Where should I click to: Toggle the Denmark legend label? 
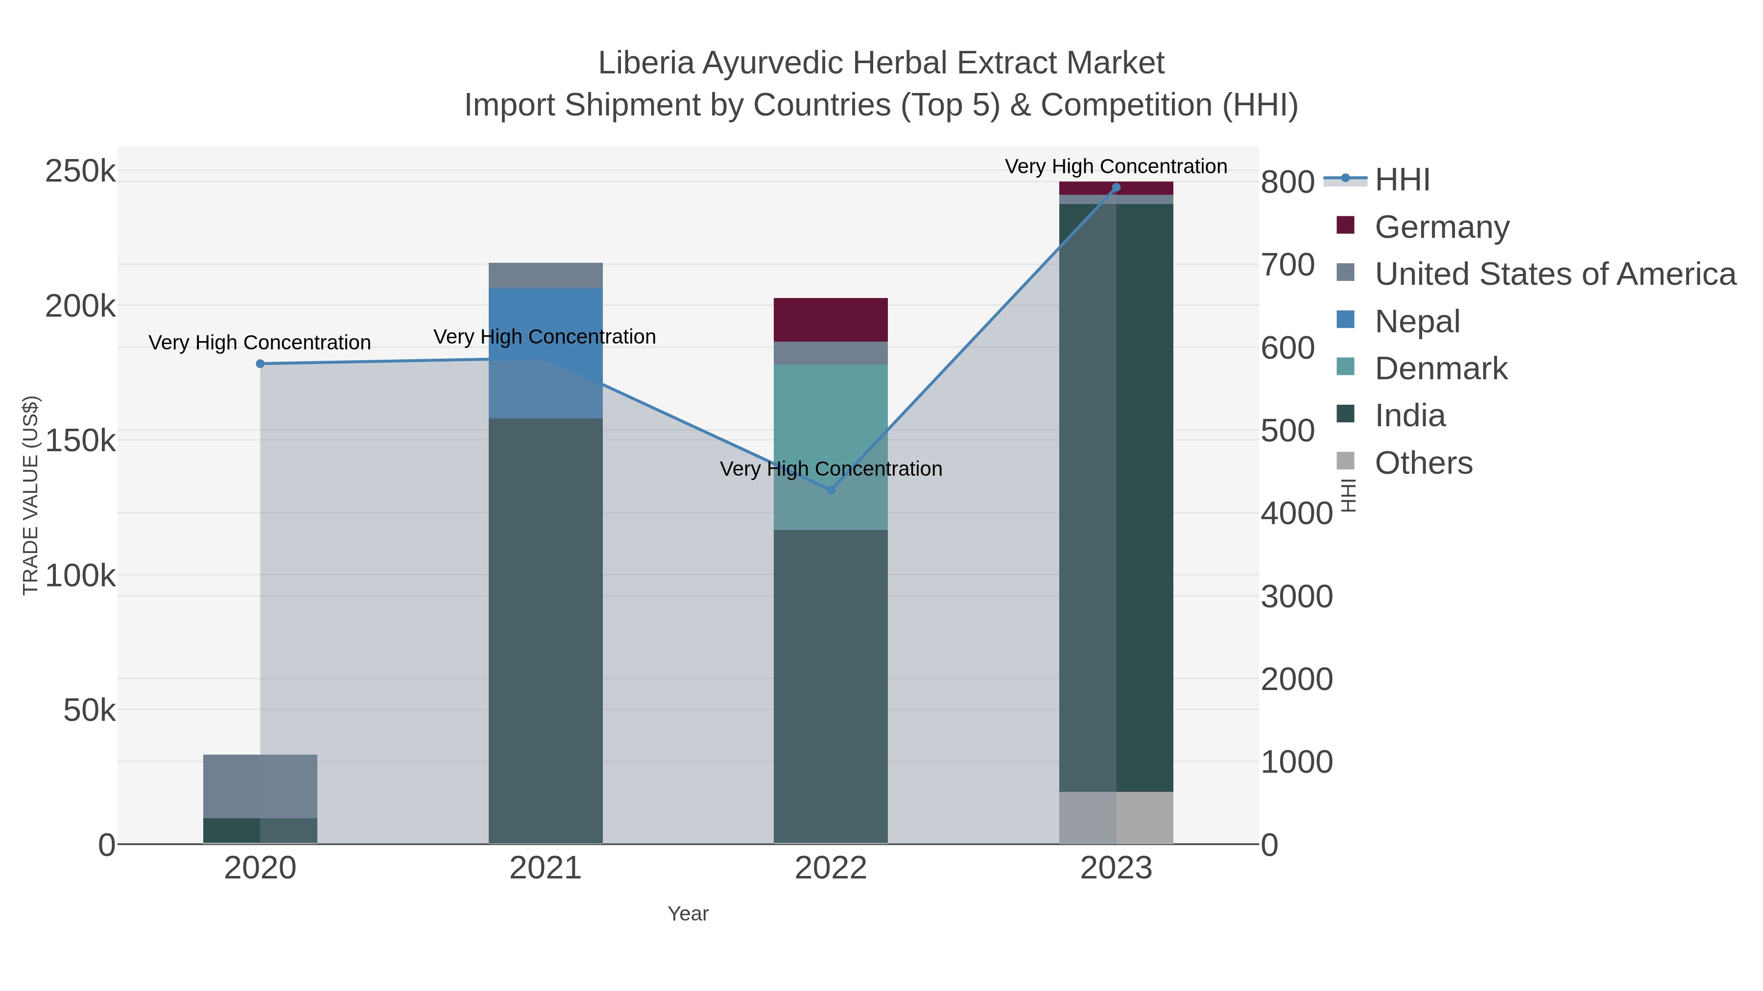click(x=1441, y=368)
